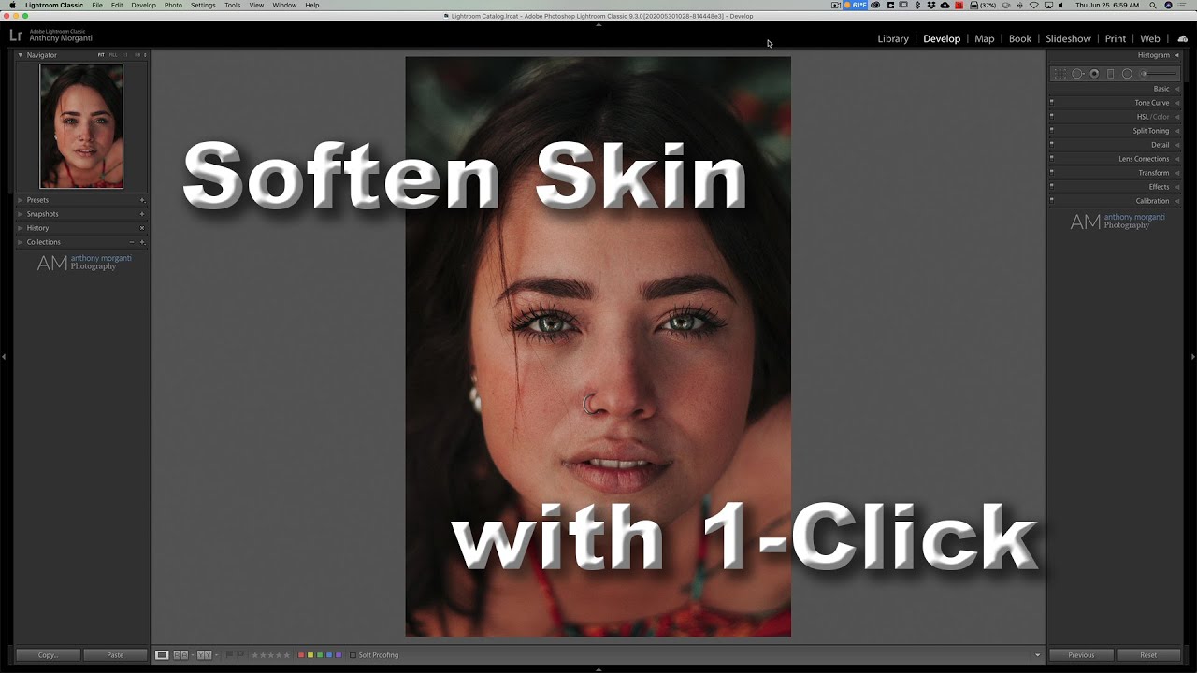Image resolution: width=1197 pixels, height=673 pixels.
Task: Expand the Presets panel
Action: pos(21,200)
